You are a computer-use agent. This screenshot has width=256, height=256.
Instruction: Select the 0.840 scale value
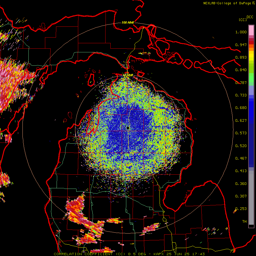[241, 70]
